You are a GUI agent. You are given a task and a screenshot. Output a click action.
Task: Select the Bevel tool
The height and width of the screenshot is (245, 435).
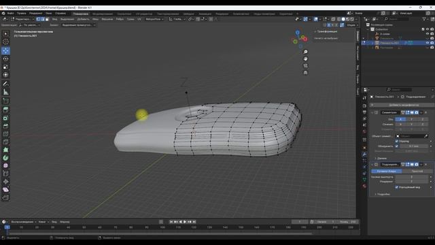point(5,126)
